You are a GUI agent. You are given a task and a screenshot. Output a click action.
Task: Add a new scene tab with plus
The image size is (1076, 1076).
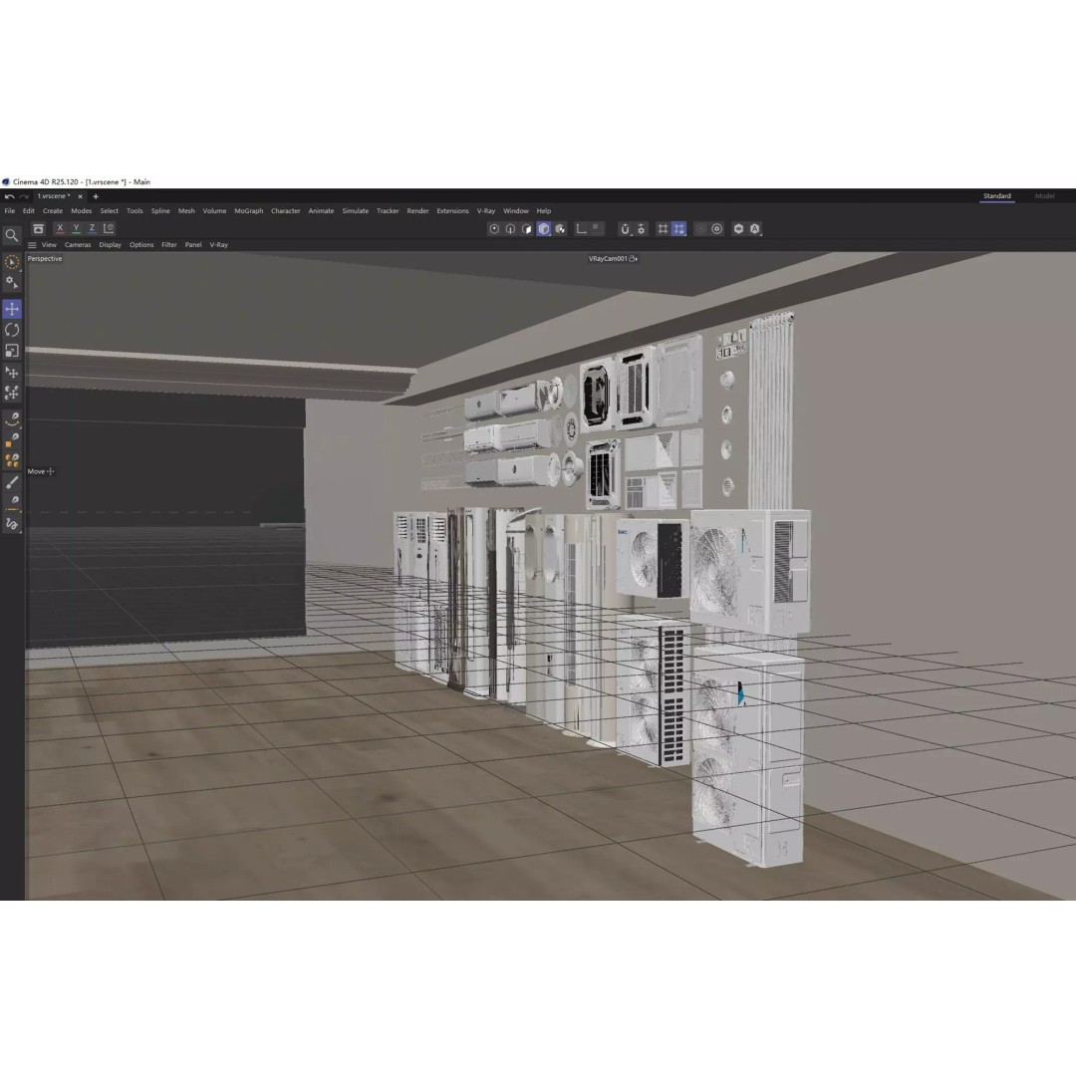(96, 196)
